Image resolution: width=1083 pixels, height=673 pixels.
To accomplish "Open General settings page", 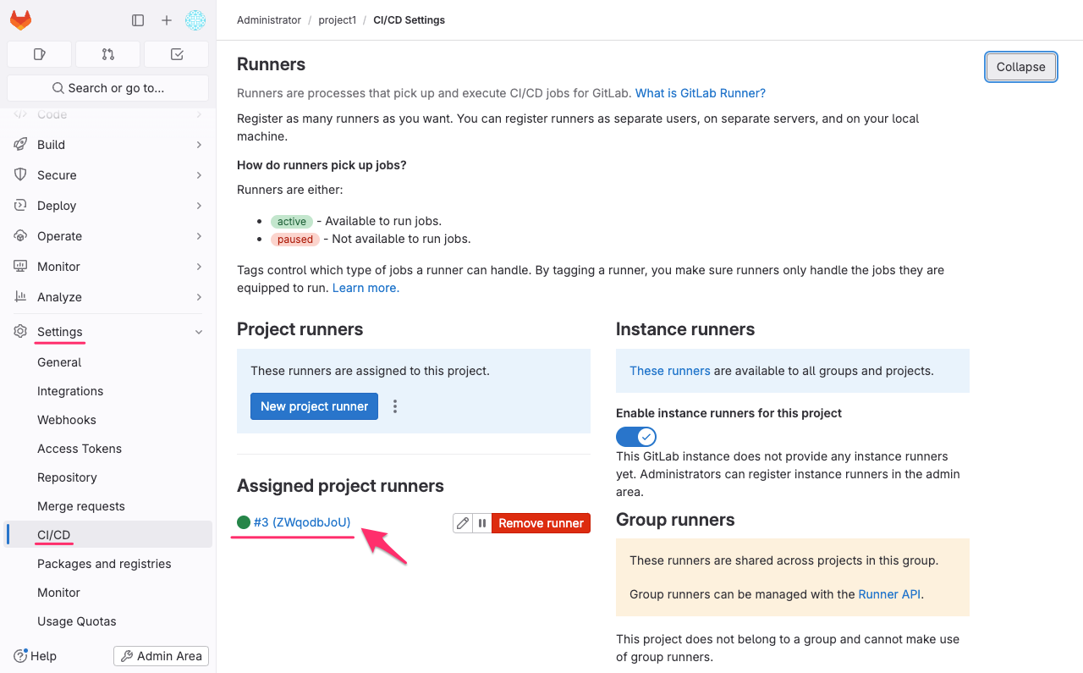I will [x=107, y=362].
